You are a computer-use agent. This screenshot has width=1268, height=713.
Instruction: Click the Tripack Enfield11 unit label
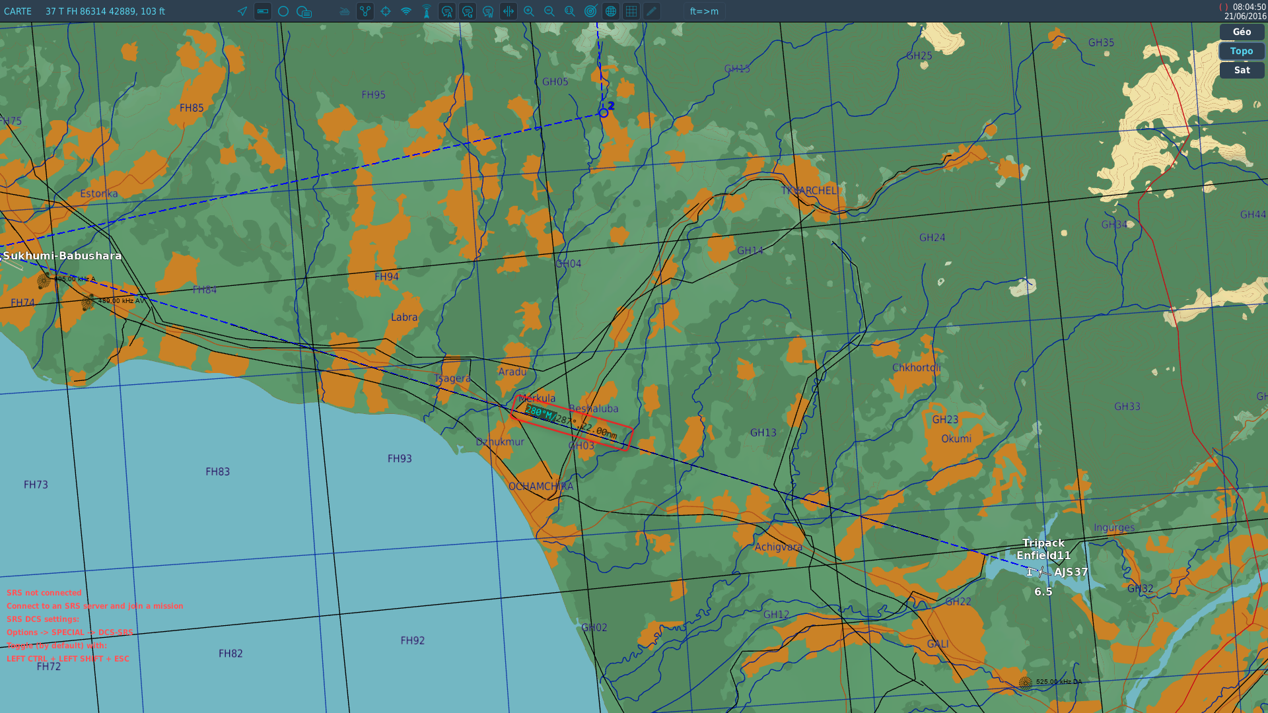[1043, 549]
